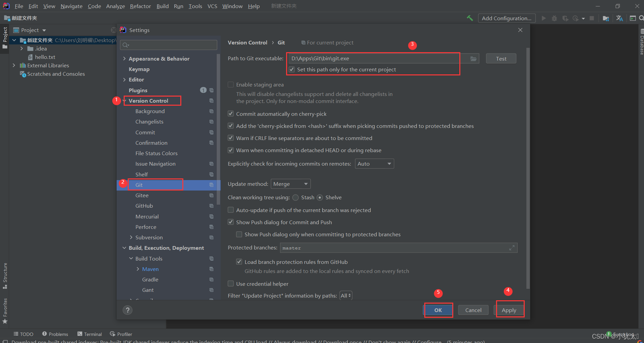Open the Refactor menu

[x=140, y=6]
